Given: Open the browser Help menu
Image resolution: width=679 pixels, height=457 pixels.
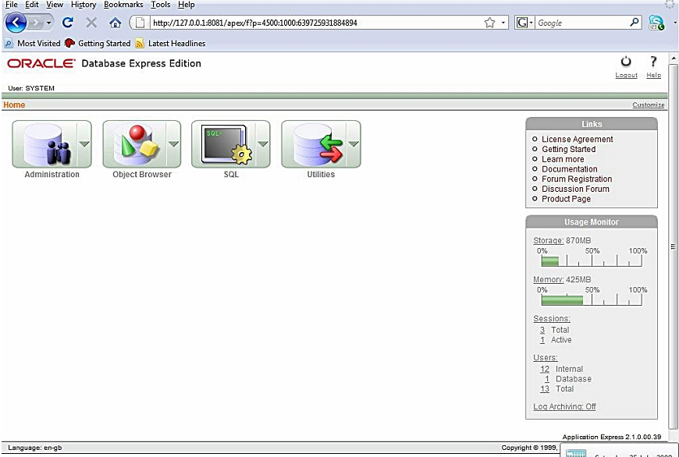Looking at the screenshot, I should pyautogui.click(x=187, y=5).
